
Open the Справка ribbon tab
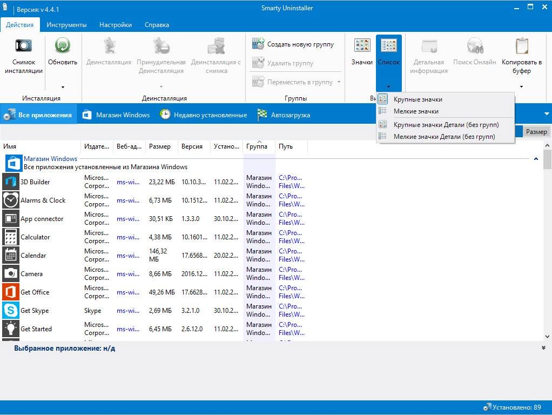coord(157,25)
